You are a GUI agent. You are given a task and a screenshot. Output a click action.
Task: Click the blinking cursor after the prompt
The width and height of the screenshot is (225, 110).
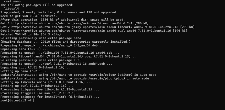[x=33, y=101]
